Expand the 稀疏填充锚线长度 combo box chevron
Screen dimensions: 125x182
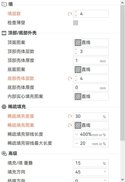tap(76, 134)
